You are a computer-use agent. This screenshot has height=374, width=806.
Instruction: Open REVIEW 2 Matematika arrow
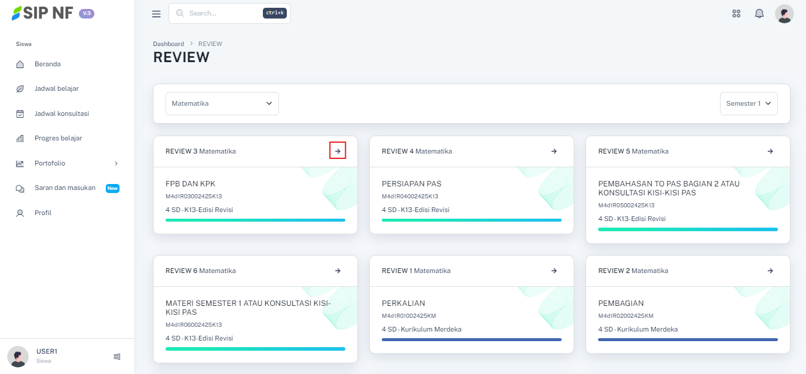(770, 271)
